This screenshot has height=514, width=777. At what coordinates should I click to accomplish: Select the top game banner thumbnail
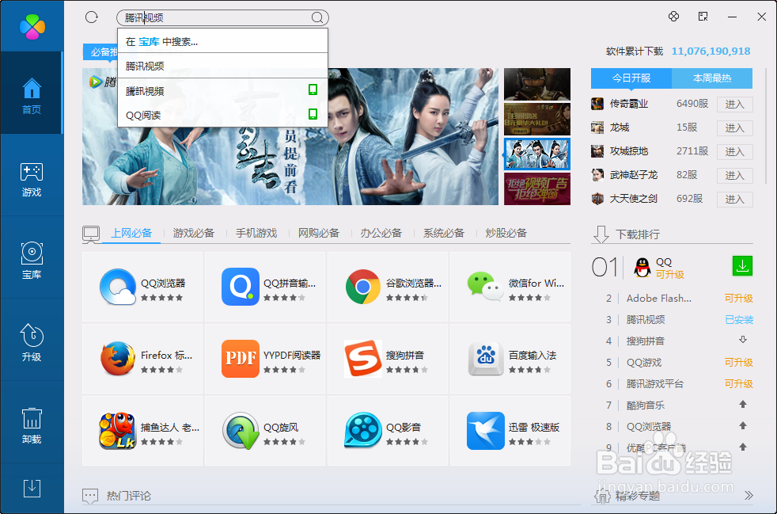(x=537, y=84)
